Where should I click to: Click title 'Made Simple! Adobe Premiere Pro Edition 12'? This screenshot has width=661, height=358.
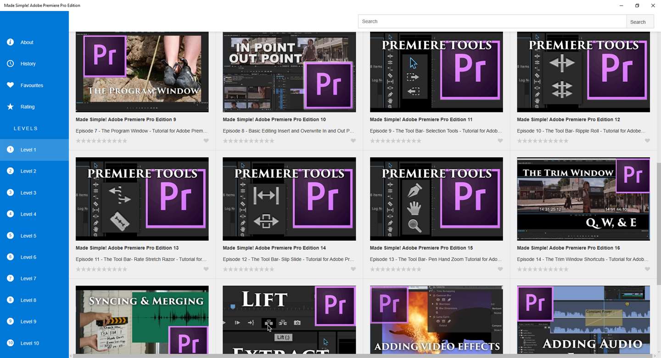568,119
